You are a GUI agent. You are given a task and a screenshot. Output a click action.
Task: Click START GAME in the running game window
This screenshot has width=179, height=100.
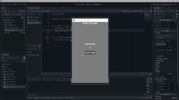click(x=90, y=52)
